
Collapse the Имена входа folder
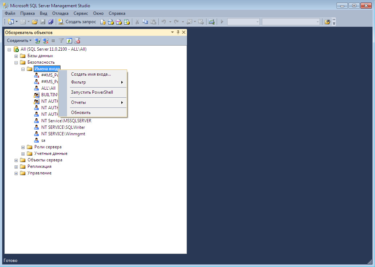[23, 69]
